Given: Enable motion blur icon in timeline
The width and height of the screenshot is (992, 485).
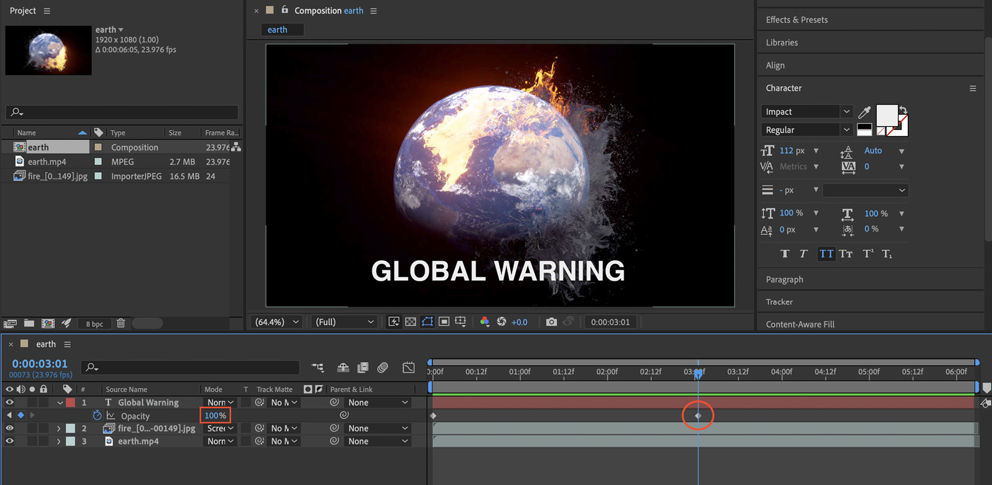Looking at the screenshot, I should (383, 367).
